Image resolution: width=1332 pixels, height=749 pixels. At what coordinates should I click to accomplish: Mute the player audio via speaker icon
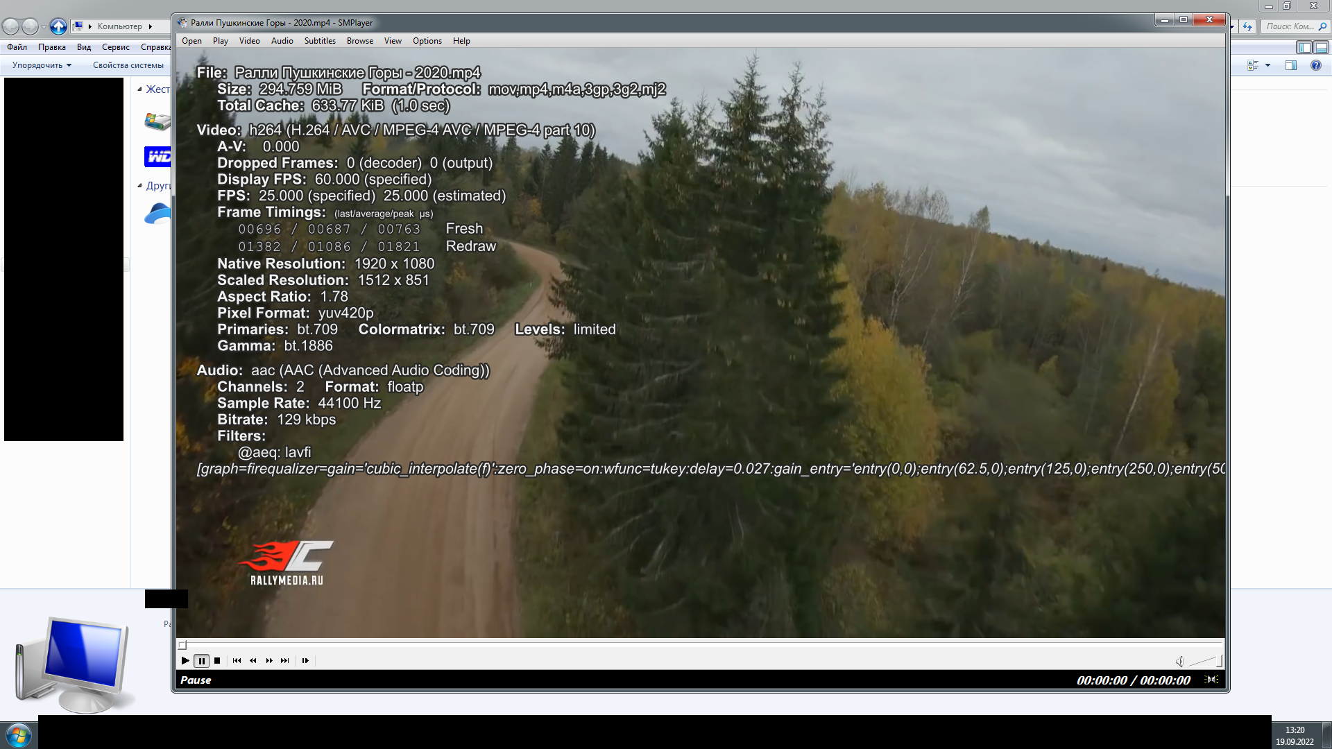pyautogui.click(x=1180, y=661)
